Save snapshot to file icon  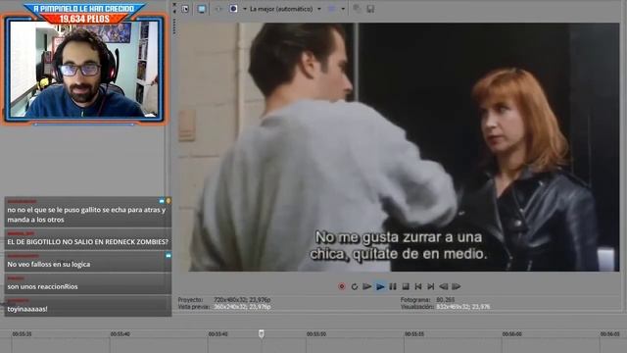[370, 9]
